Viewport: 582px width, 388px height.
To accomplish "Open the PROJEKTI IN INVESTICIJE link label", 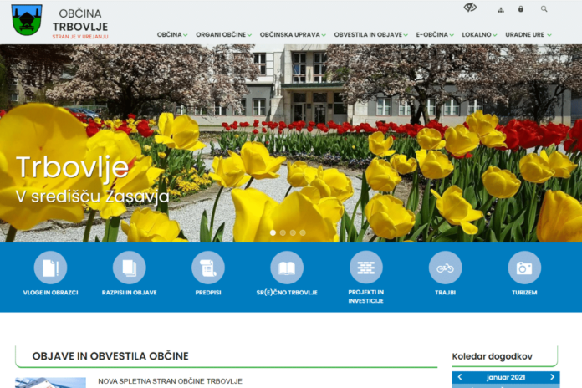I will 366,296.
